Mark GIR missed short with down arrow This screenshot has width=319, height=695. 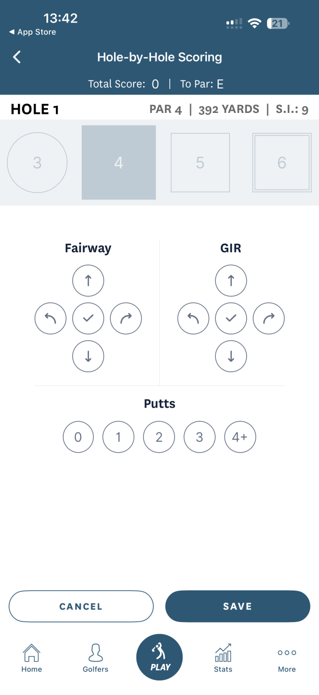[231, 356]
